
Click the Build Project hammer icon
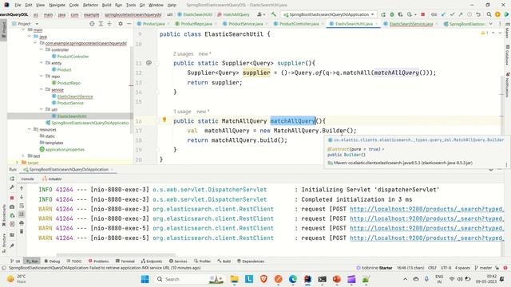coord(274,14)
